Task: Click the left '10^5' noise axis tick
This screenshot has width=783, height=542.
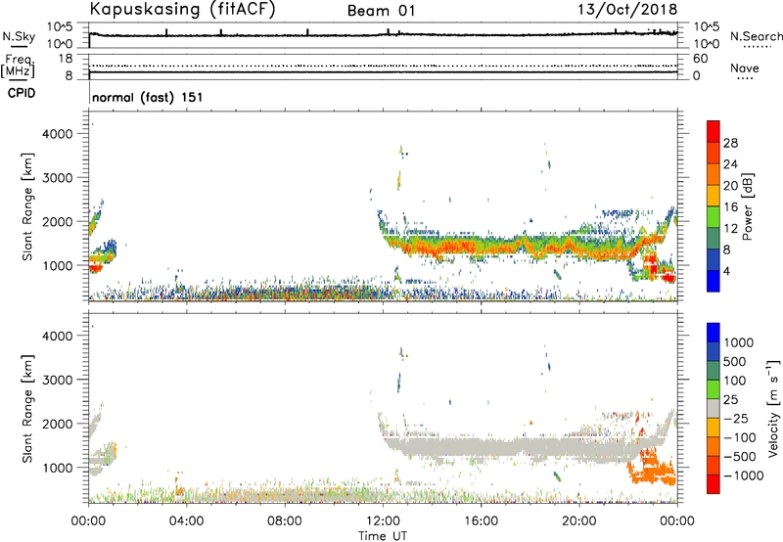Action: pyautogui.click(x=60, y=27)
